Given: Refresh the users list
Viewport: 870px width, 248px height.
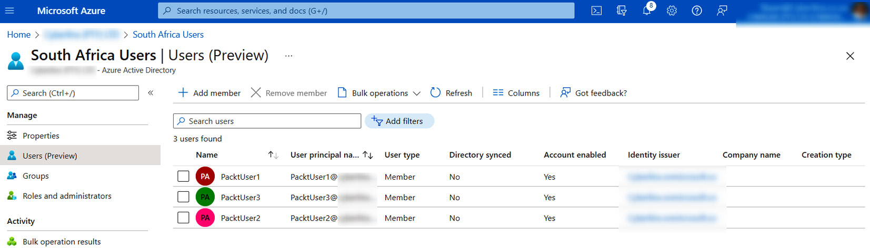Looking at the screenshot, I should pyautogui.click(x=452, y=93).
